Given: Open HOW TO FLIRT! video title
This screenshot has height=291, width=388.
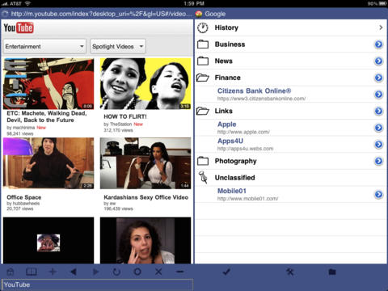Looking at the screenshot, I should click(x=125, y=116).
